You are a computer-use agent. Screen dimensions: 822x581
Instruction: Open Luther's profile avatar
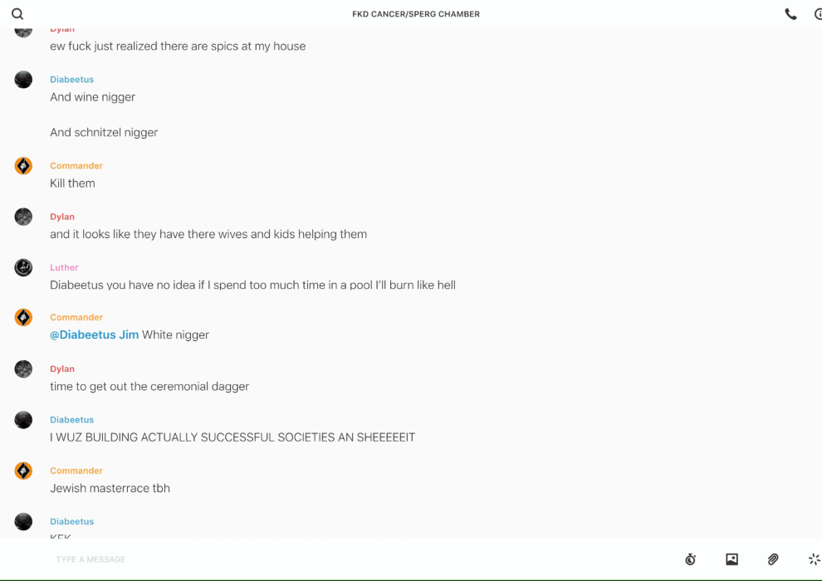tap(23, 267)
